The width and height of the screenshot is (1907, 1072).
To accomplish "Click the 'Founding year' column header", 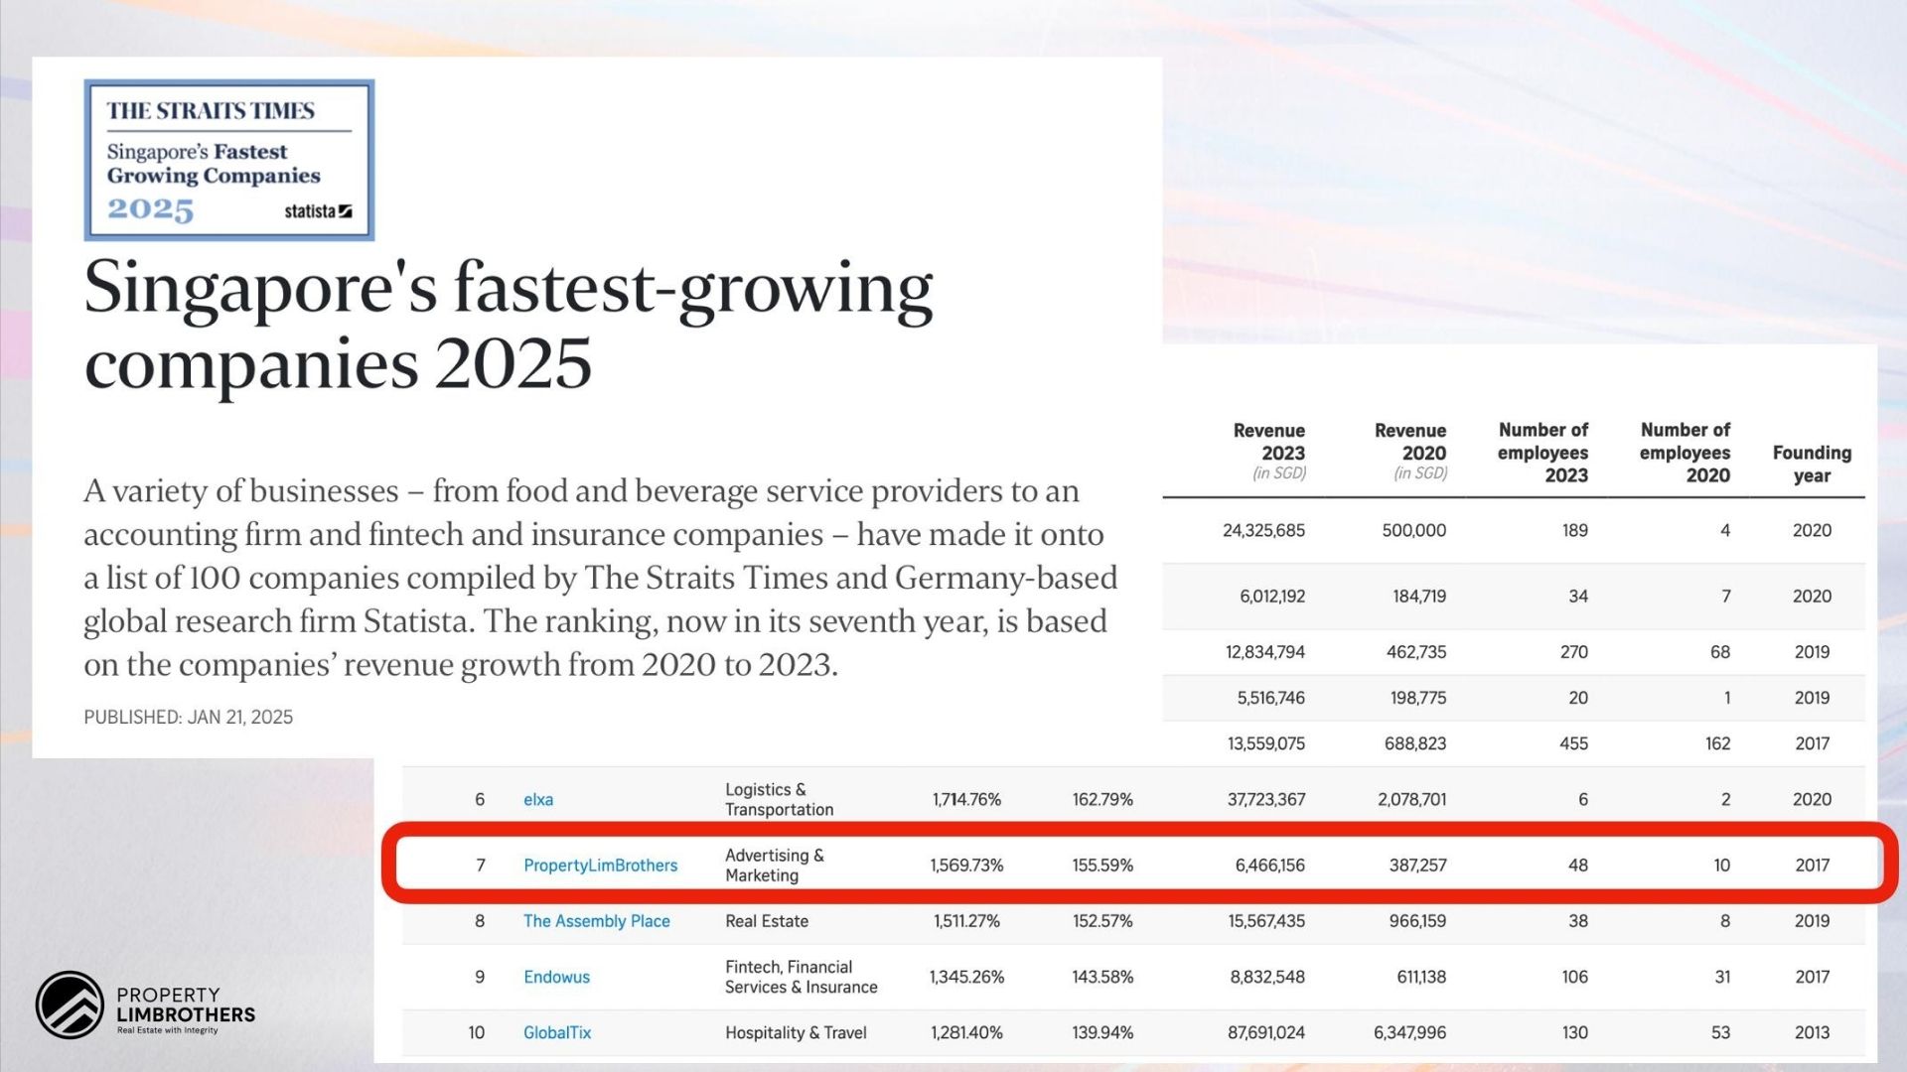I will [1812, 464].
